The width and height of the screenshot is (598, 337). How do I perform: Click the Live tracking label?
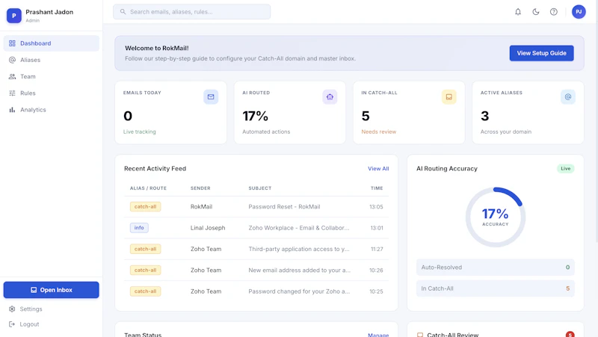(139, 132)
